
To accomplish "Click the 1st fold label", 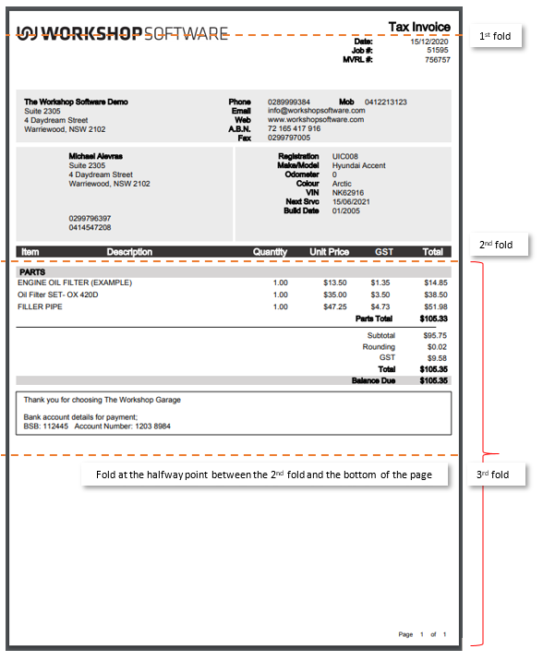I will [495, 36].
